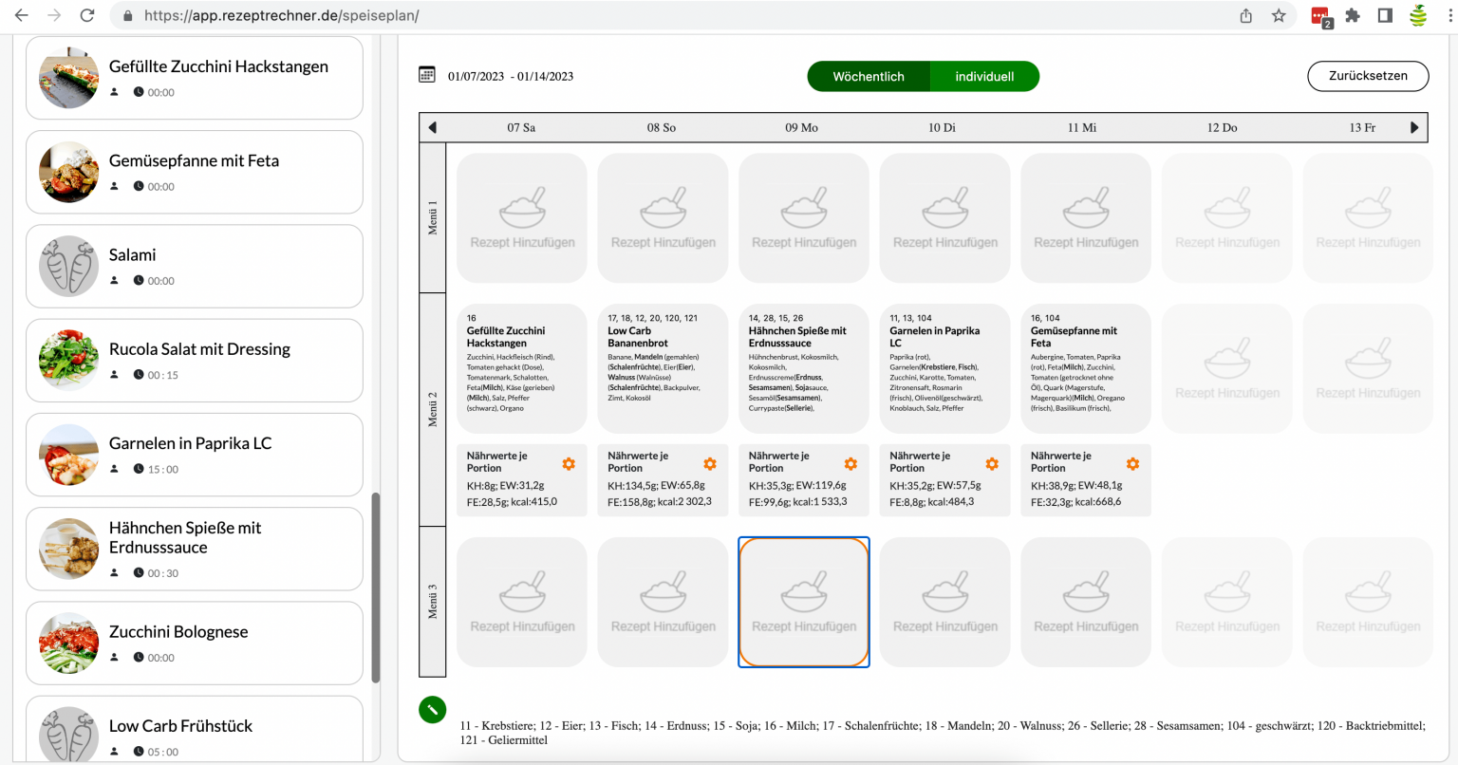Image resolution: width=1458 pixels, height=765 pixels.
Task: Click gear icon under Garnelen in Paprika nutrition
Action: 992,464
